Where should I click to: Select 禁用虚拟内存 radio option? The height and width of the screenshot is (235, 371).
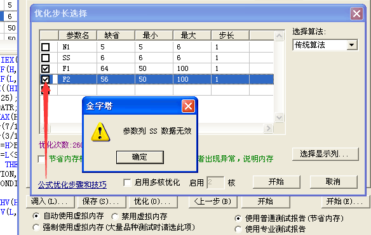tap(115, 216)
